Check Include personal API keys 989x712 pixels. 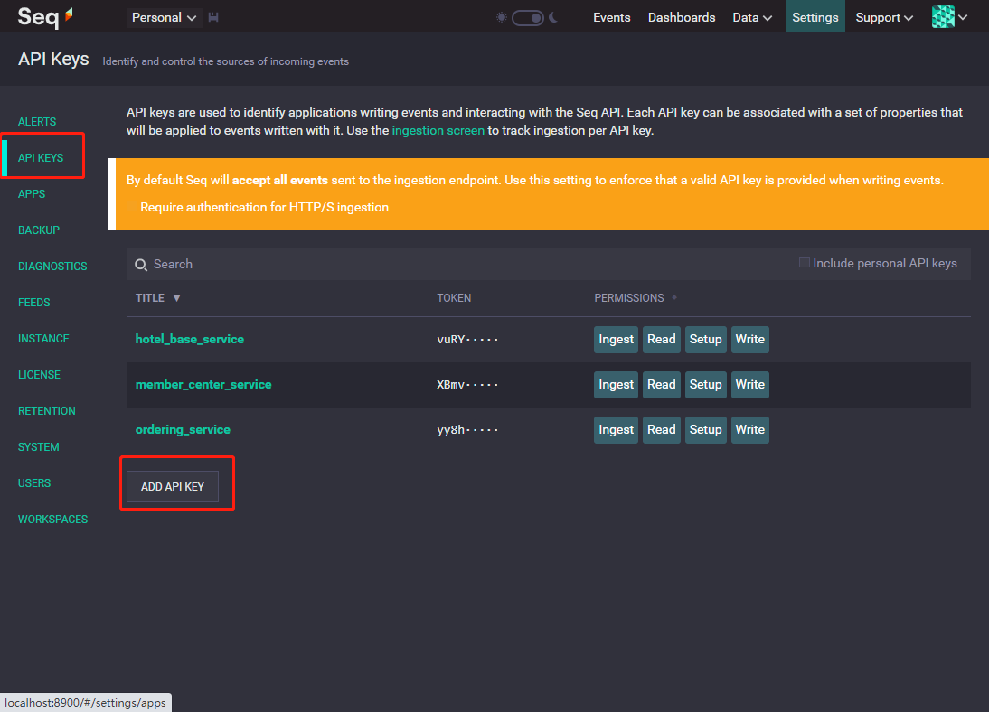(x=805, y=262)
